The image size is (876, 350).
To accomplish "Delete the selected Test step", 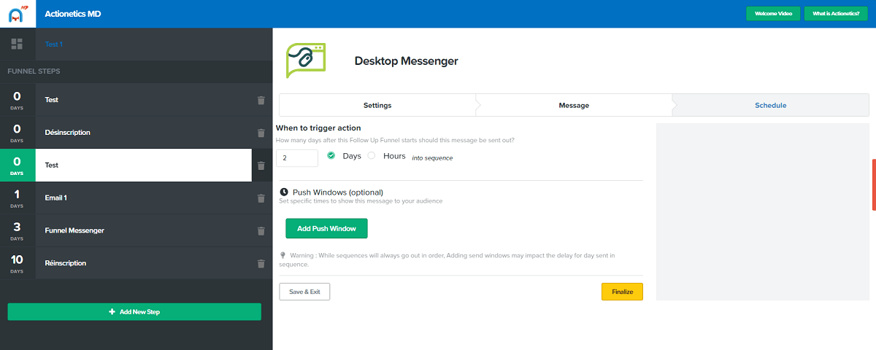I will 261,166.
